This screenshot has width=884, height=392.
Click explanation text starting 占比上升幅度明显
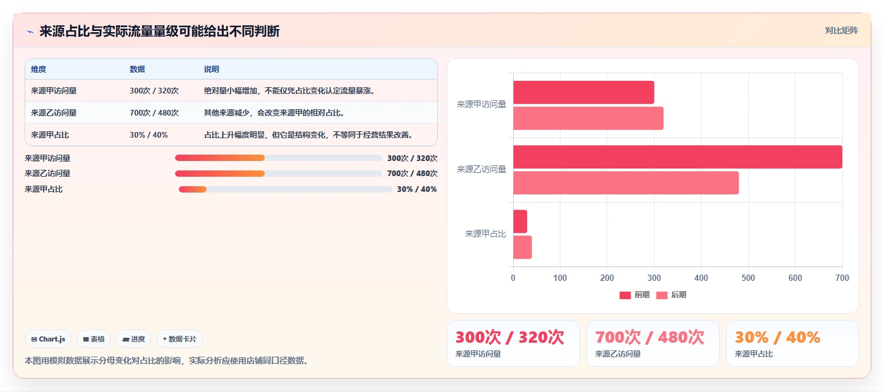pos(309,135)
